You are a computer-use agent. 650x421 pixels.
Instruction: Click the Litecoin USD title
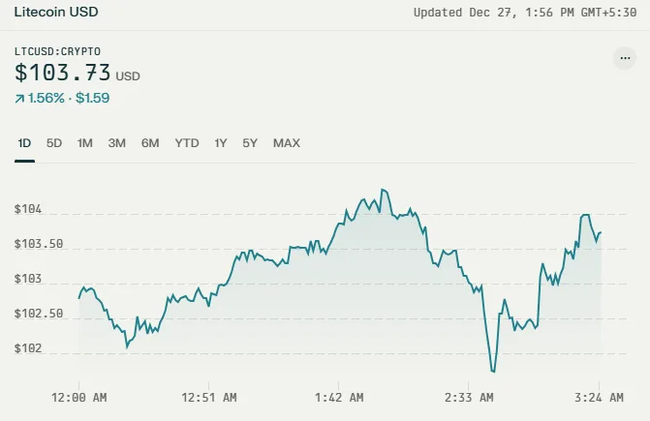coord(56,12)
